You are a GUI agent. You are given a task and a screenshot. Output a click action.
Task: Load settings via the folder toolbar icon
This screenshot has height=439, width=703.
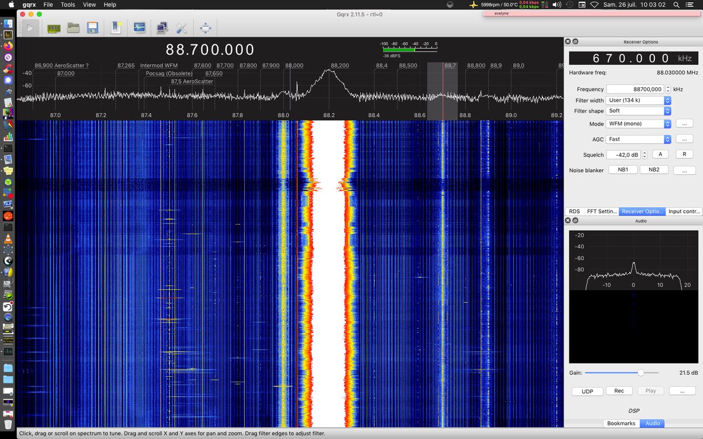[73, 28]
